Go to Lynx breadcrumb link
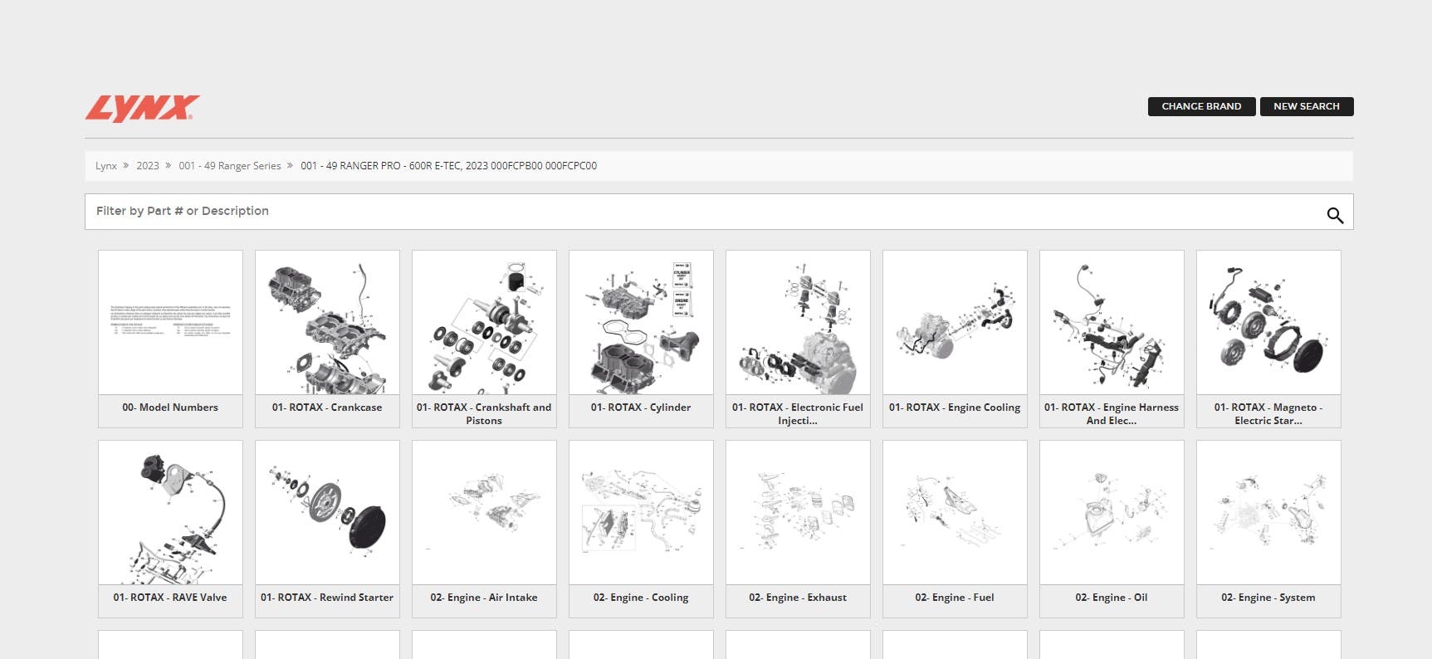This screenshot has width=1432, height=659. click(x=105, y=166)
